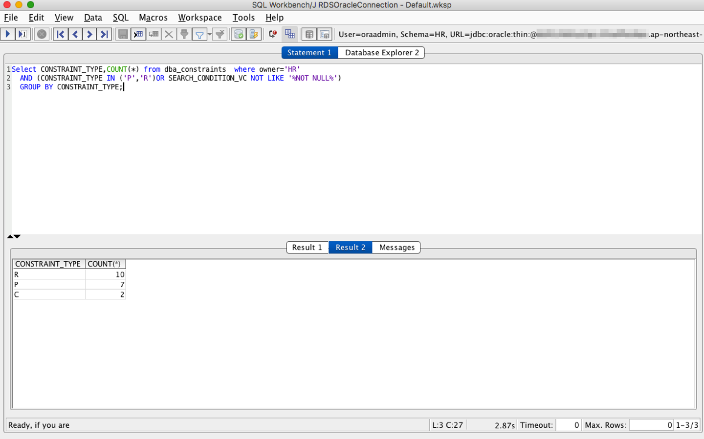Open the Data menu
704x439 pixels.
coord(93,18)
